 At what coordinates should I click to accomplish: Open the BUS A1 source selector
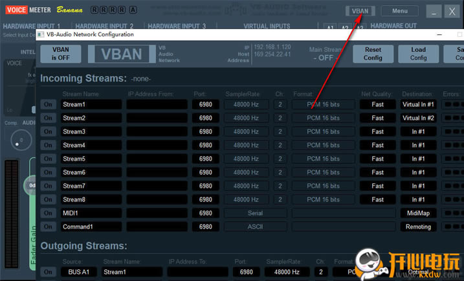[79, 272]
